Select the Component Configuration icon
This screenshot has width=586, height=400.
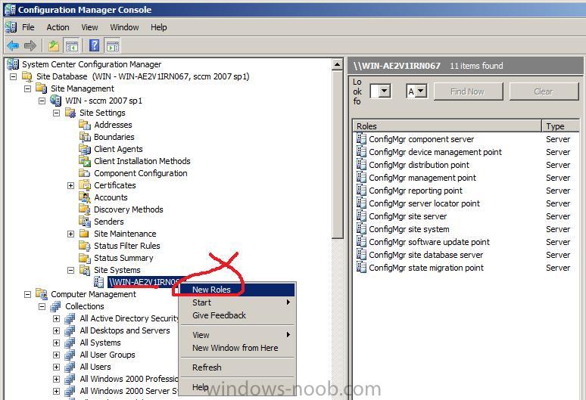pos(85,173)
